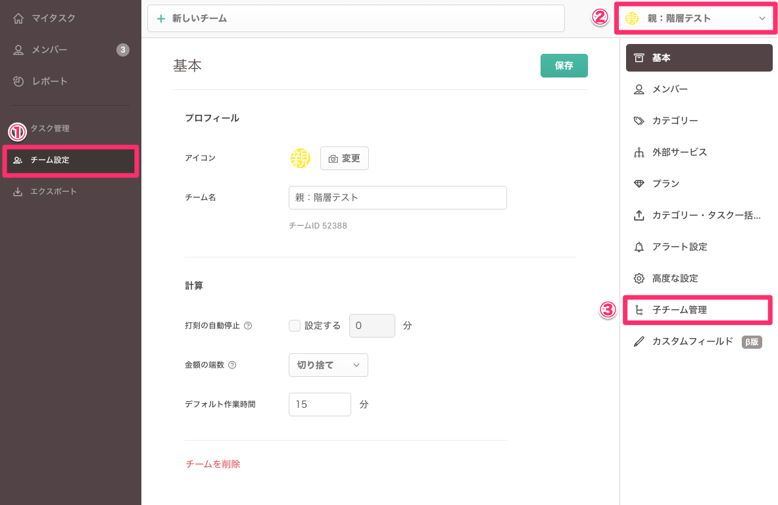Click the チーム名 text field
The image size is (778, 505).
397,198
